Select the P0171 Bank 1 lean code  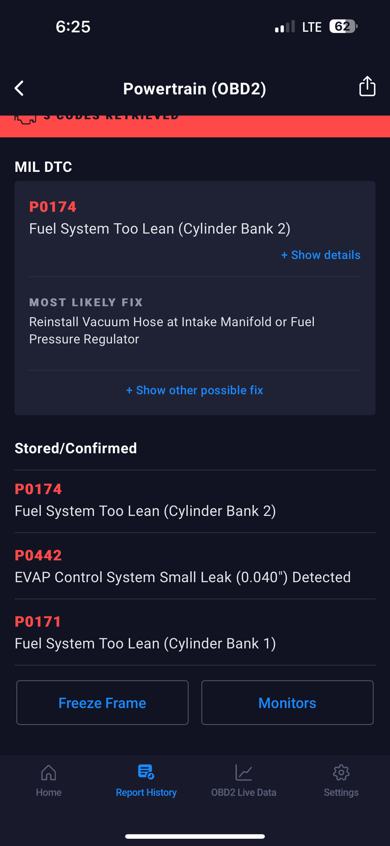[x=145, y=633]
